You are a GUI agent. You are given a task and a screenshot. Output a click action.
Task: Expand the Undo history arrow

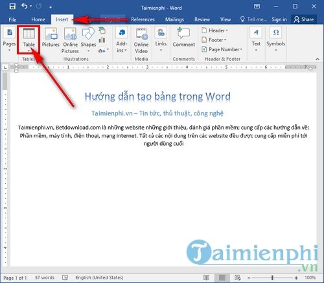tap(31, 6)
